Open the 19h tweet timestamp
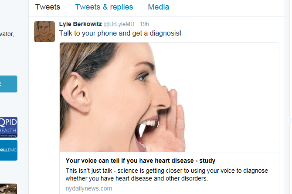 144,24
